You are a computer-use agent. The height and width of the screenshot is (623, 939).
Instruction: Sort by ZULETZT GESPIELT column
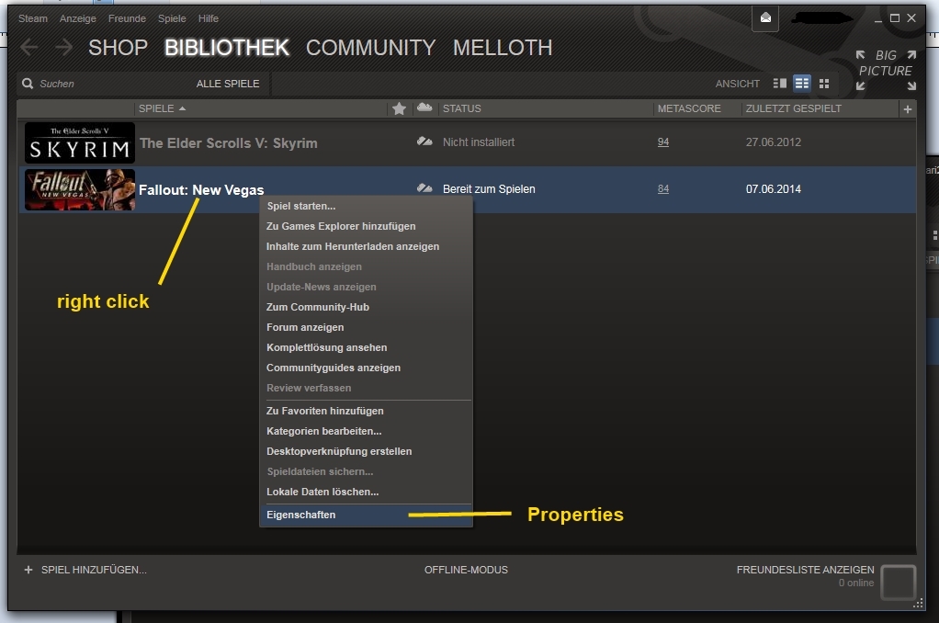click(x=794, y=108)
